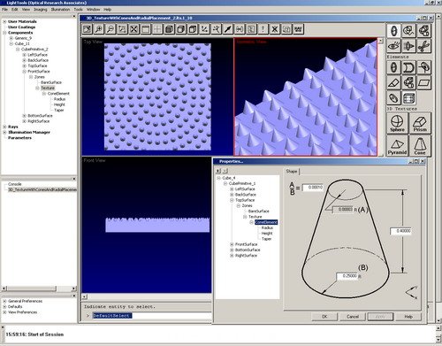
Task: Click the diagonal arrow toolbar icon
Action: click(x=228, y=29)
